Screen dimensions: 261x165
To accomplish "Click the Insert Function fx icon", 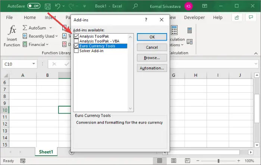I will tap(12, 30).
